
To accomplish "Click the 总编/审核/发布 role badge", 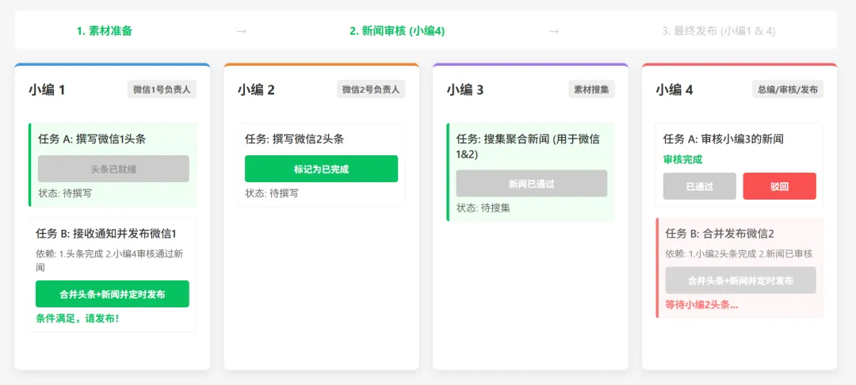I will (x=788, y=90).
